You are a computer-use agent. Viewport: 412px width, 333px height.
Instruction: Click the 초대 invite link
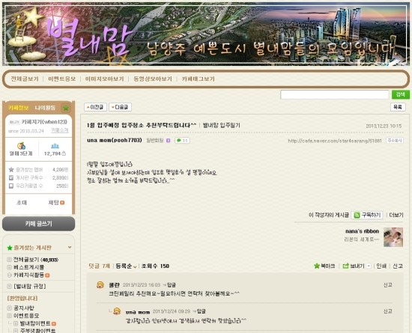(x=22, y=203)
